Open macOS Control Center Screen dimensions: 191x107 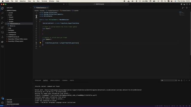pyautogui.click(x=172, y=1)
